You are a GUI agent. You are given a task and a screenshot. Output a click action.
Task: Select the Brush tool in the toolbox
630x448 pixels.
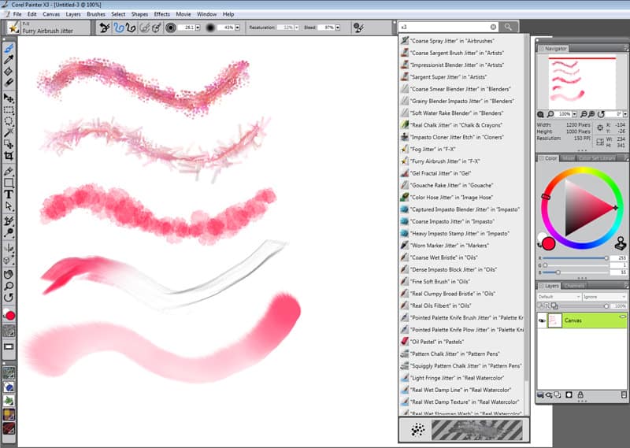(9, 48)
